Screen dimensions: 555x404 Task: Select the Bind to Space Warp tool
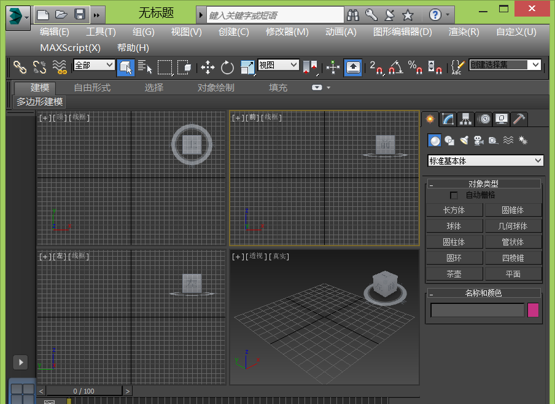[x=60, y=67]
